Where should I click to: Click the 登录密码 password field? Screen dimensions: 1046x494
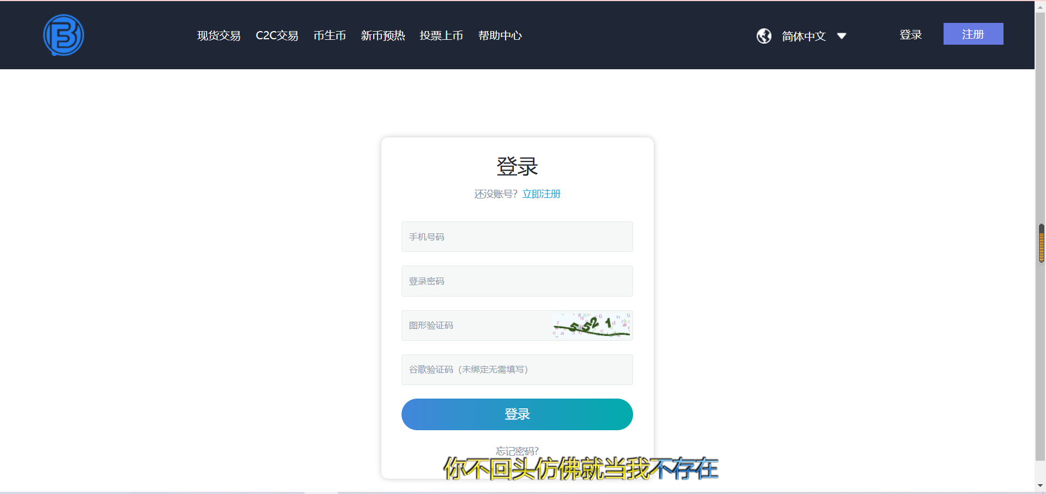[516, 281]
